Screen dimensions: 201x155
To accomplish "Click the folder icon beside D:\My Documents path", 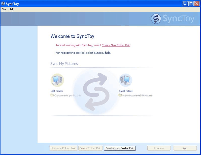I will click(120, 95).
